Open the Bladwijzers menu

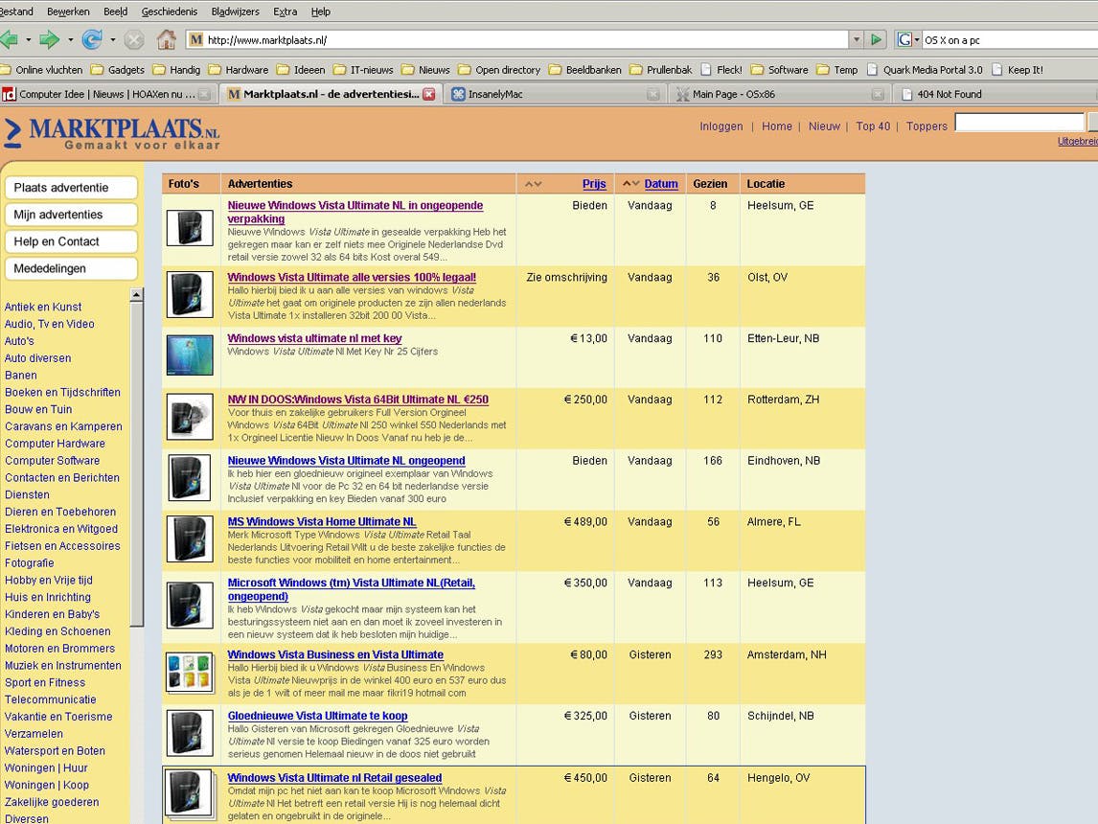[x=235, y=11]
